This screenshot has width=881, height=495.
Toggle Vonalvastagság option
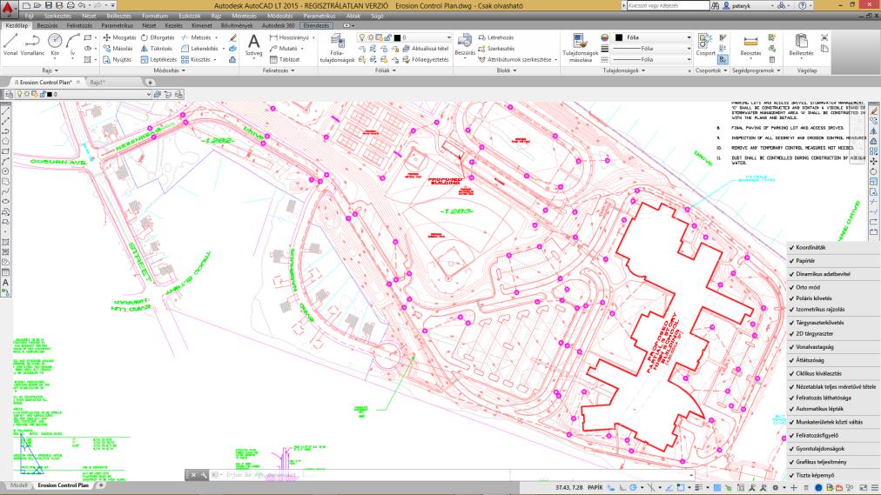tap(833, 347)
